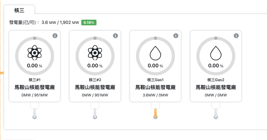This screenshot has width=267, height=140.
Task: Click the 馬鞍山核能發電廠 title under 核三#2
Action: tap(95, 87)
